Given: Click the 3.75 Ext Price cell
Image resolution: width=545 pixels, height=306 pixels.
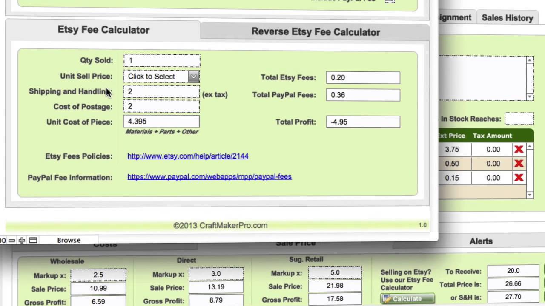Looking at the screenshot, I should 453,149.
